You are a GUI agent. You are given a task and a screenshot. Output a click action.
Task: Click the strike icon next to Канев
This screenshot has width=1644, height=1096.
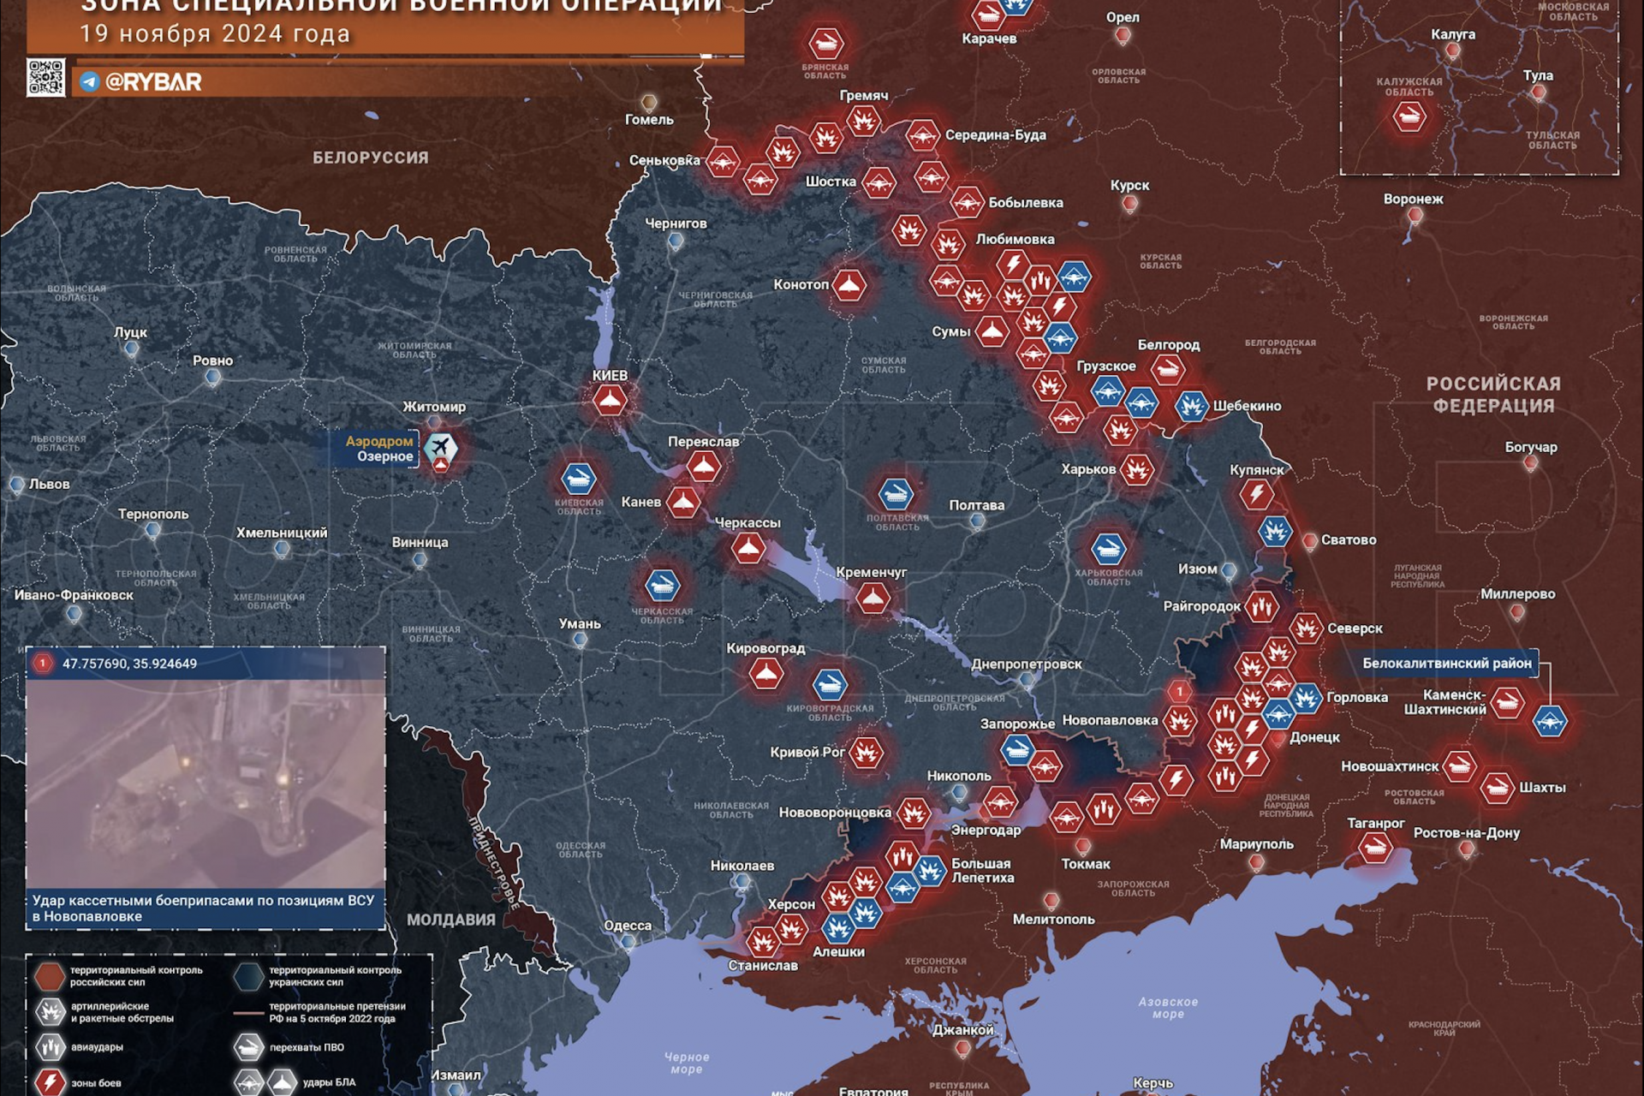click(x=683, y=503)
